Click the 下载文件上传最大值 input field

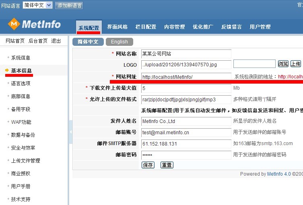point(186,88)
